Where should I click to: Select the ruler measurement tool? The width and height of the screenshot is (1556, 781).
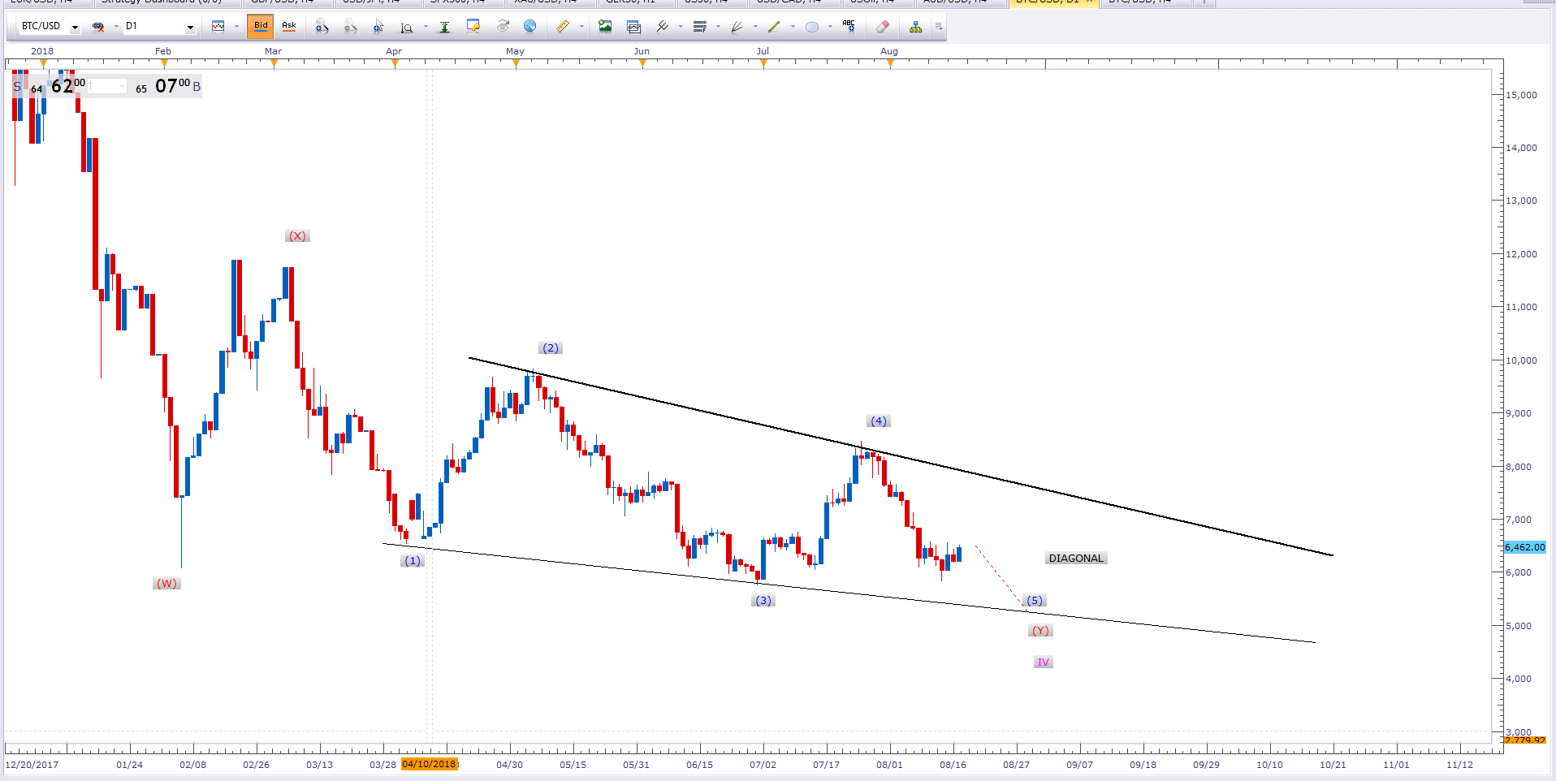[x=562, y=27]
